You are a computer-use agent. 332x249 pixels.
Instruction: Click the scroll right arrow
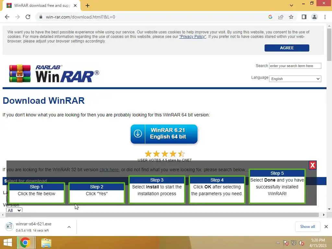[x=324, y=215]
